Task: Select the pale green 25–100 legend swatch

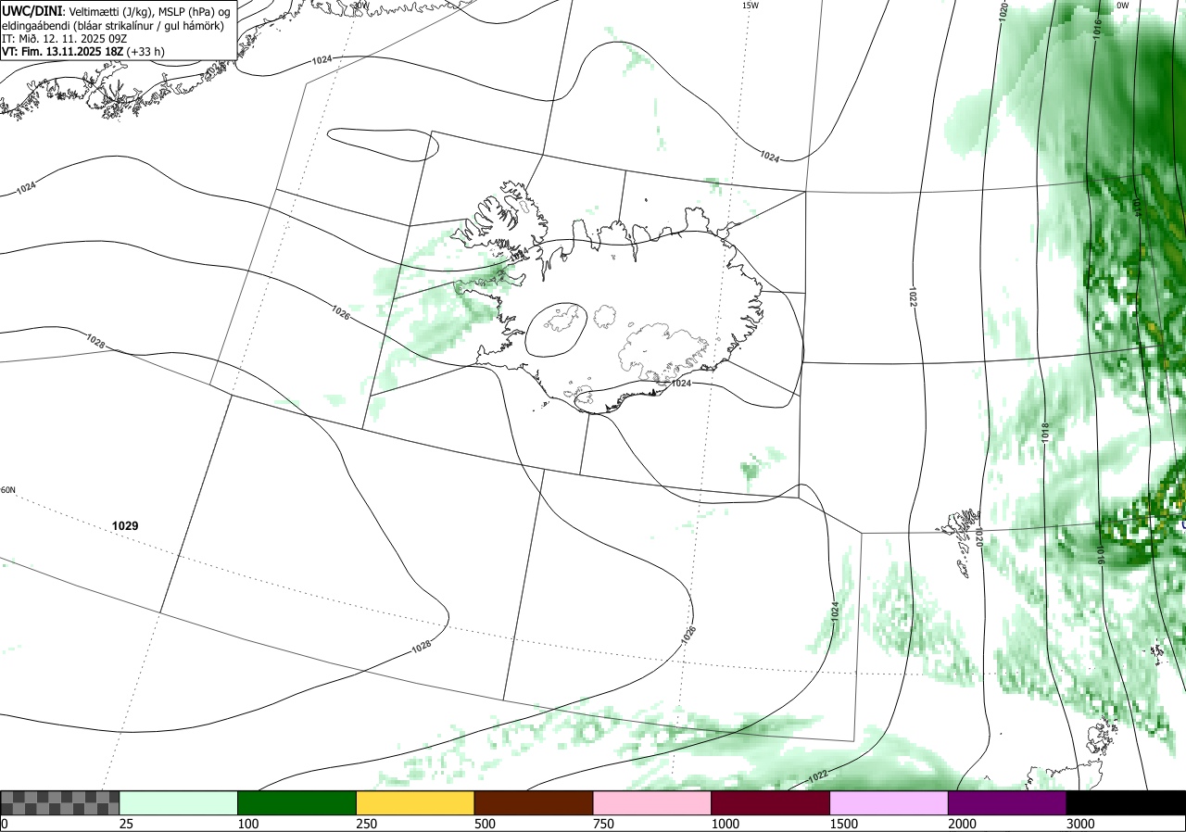Action: tap(179, 802)
